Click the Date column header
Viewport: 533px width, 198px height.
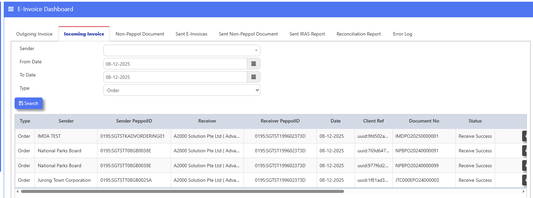coord(336,121)
